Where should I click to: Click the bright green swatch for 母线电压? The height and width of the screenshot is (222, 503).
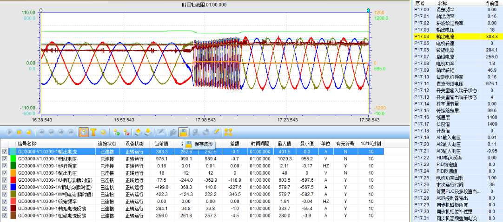click(x=13, y=159)
